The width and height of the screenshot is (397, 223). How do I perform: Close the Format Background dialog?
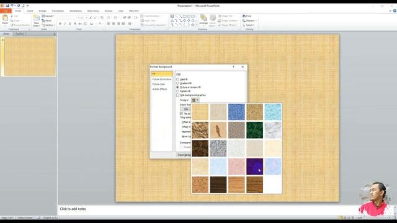[x=243, y=67]
